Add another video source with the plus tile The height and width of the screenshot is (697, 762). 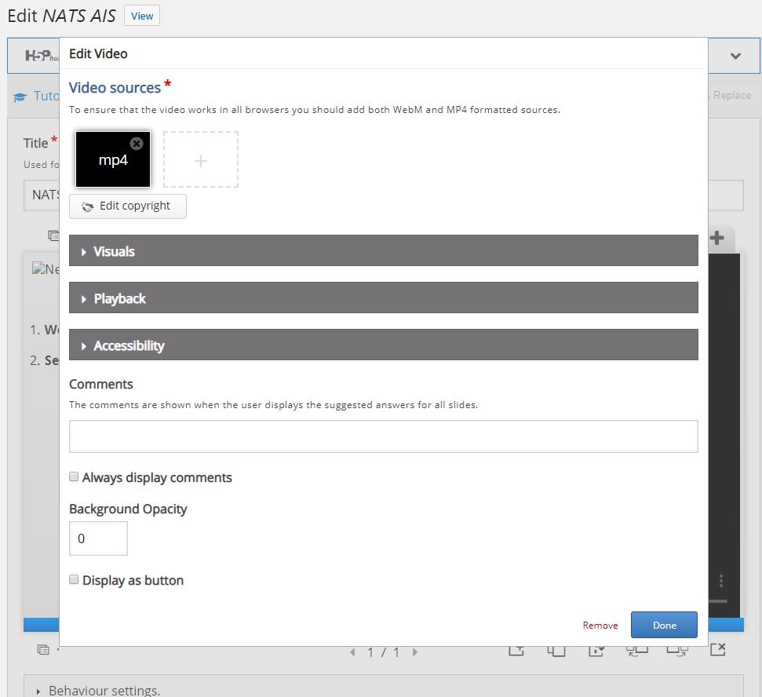click(x=201, y=159)
